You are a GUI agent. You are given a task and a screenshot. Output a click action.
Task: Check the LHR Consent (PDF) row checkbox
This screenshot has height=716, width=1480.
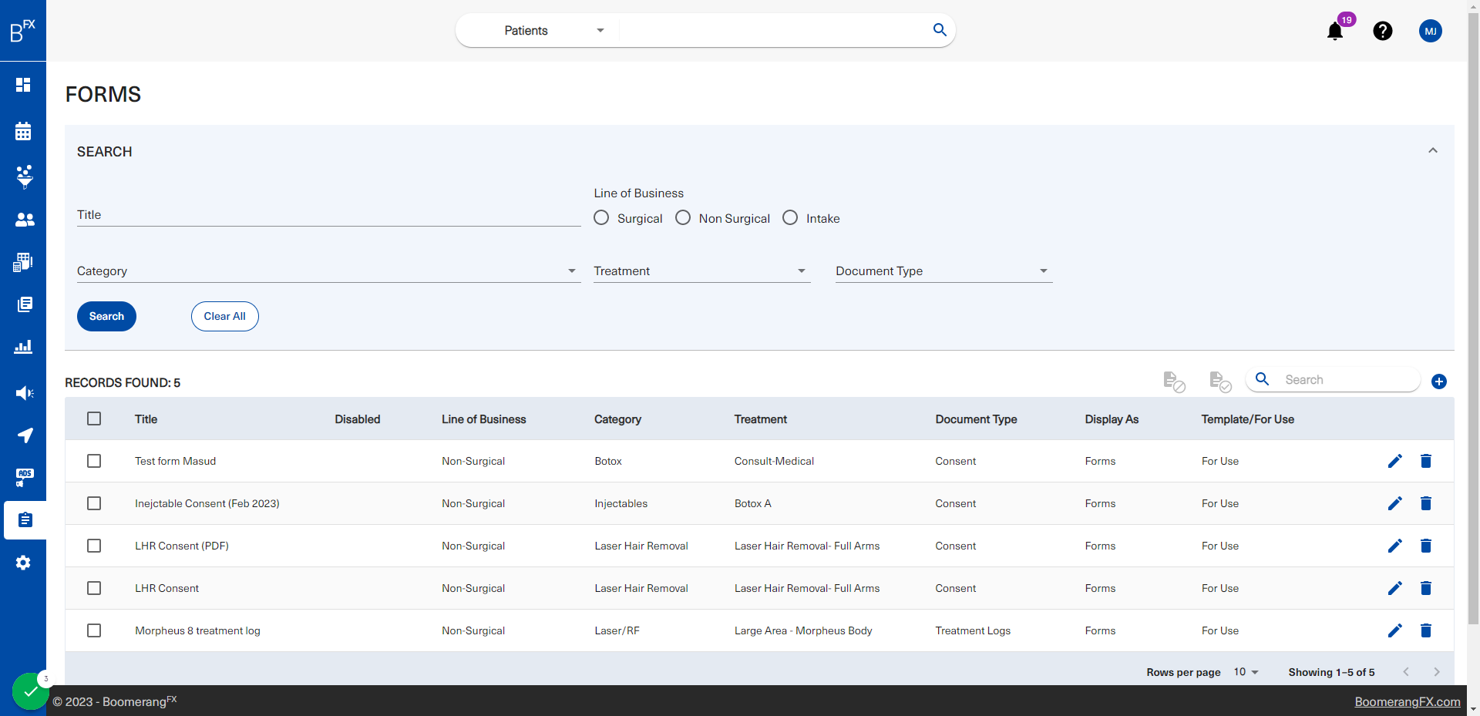click(x=94, y=546)
